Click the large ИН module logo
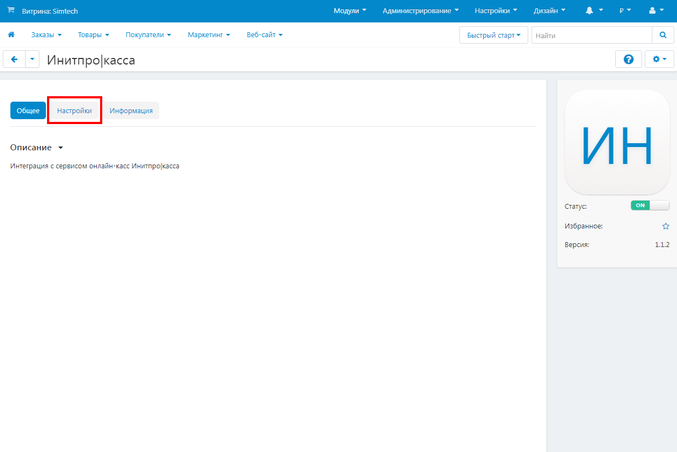The height and width of the screenshot is (452, 677). 617,142
